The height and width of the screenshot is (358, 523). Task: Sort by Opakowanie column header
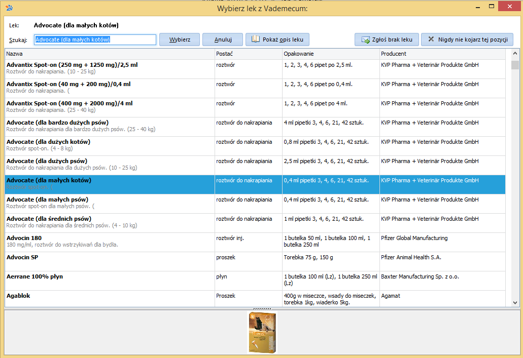point(331,54)
